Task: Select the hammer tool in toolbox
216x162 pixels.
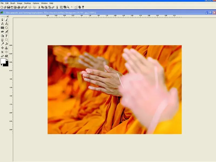Action: tap(6, 44)
